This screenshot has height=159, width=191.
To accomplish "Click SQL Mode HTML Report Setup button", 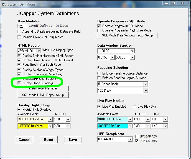I will coord(43,95).
